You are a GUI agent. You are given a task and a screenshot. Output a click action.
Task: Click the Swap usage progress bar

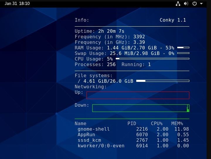(183, 53)
